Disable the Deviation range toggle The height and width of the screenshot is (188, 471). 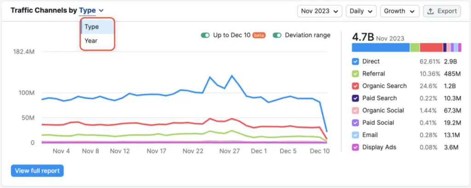277,35
